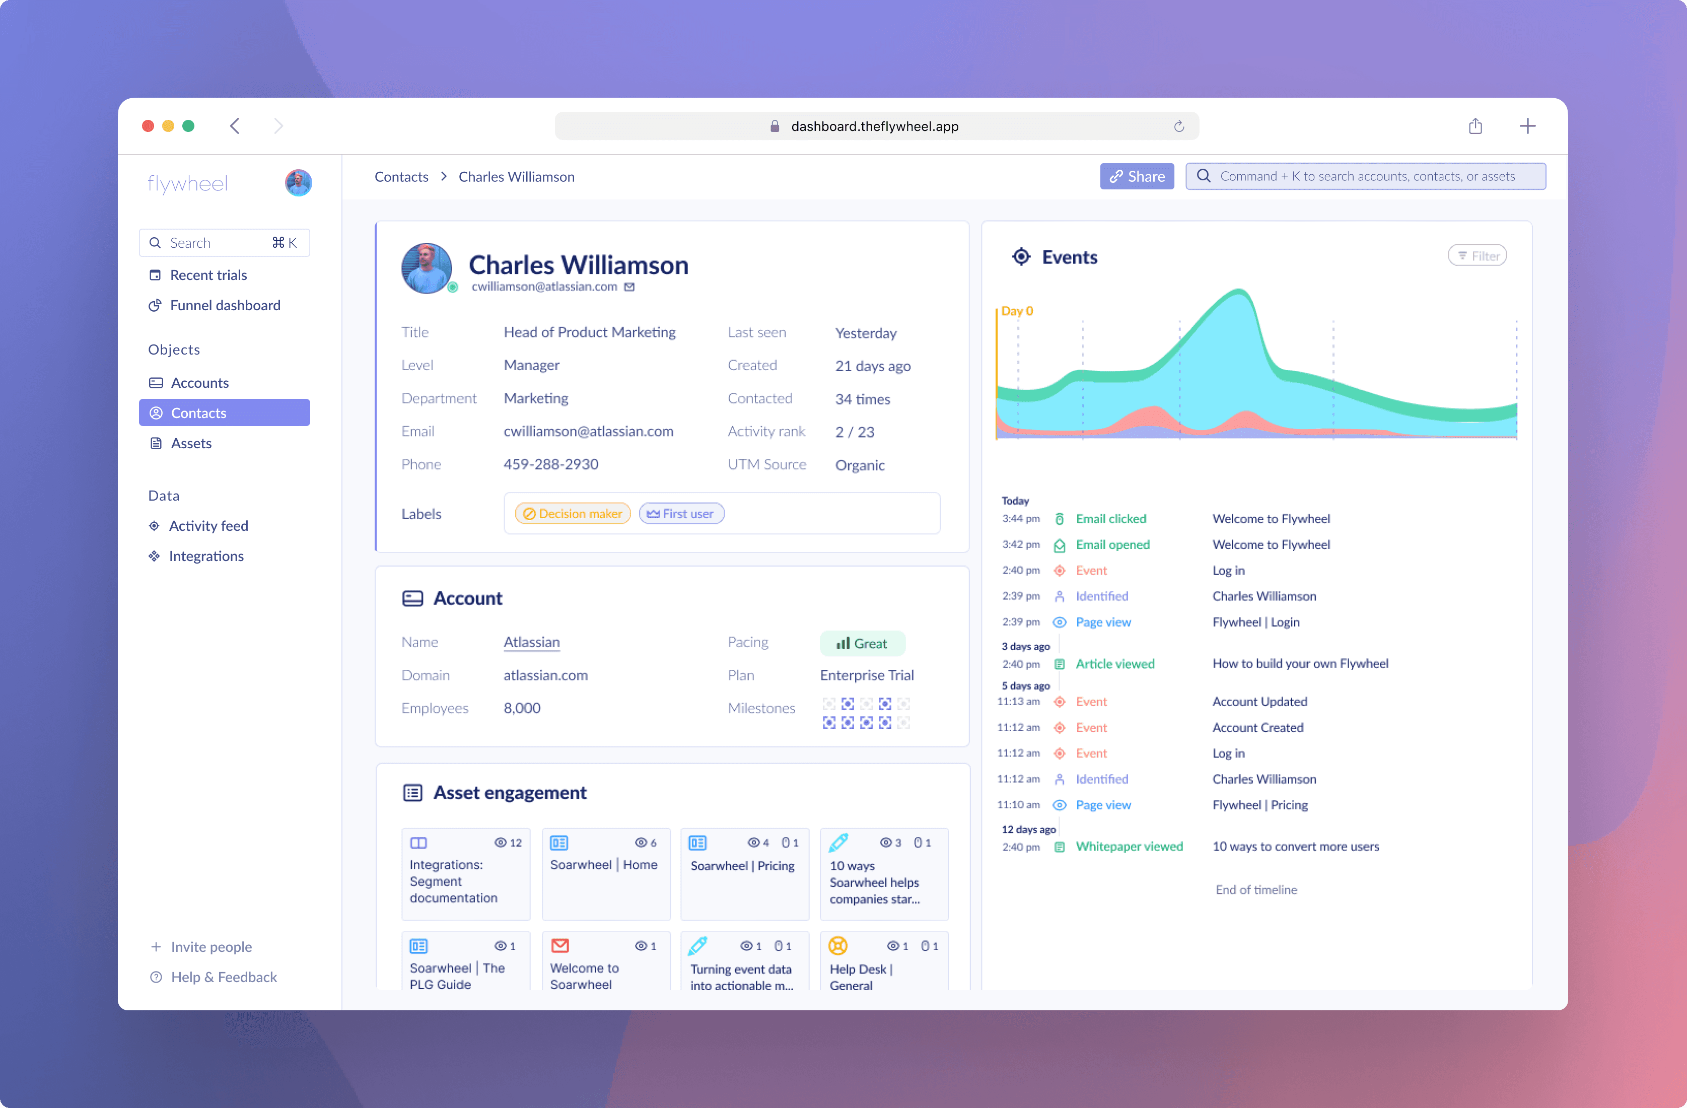
Task: Click the email envelope icon beside cwilliamson@atlassian.com
Action: tap(629, 287)
